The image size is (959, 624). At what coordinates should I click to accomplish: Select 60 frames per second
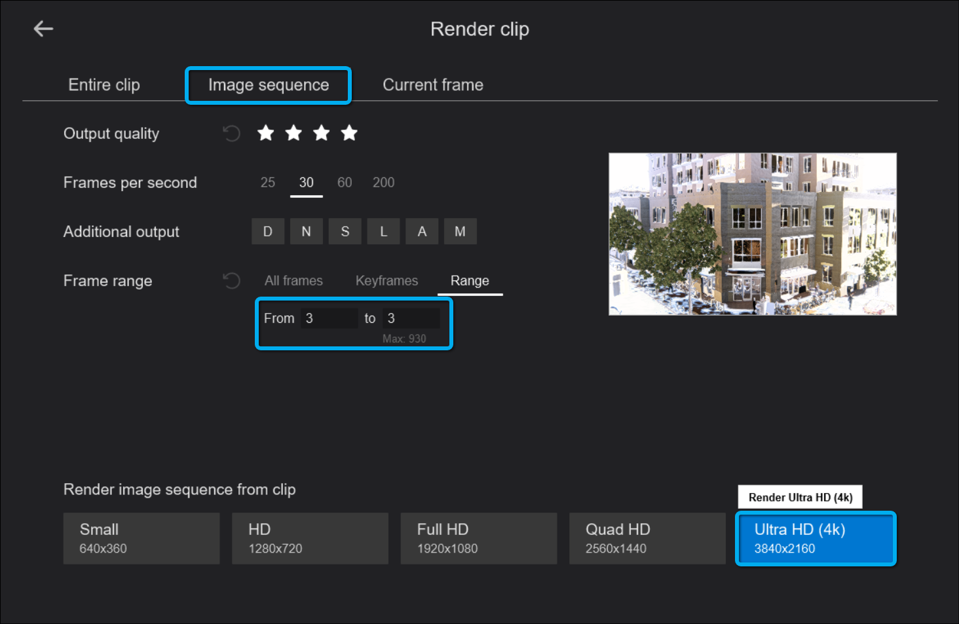[x=345, y=183]
